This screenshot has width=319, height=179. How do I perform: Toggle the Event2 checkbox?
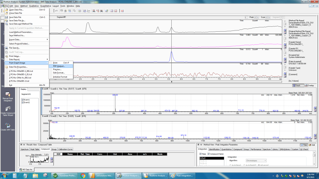tap(22, 102)
